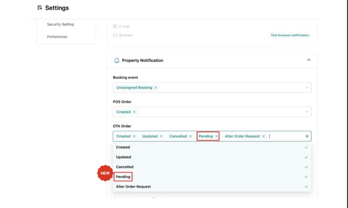The height and width of the screenshot is (208, 348).
Task: Remove the Created tag from POS Order
Action: click(134, 112)
